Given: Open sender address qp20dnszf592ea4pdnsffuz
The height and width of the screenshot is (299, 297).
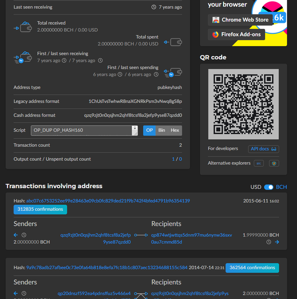Looking at the screenshot, I should click(x=94, y=295).
